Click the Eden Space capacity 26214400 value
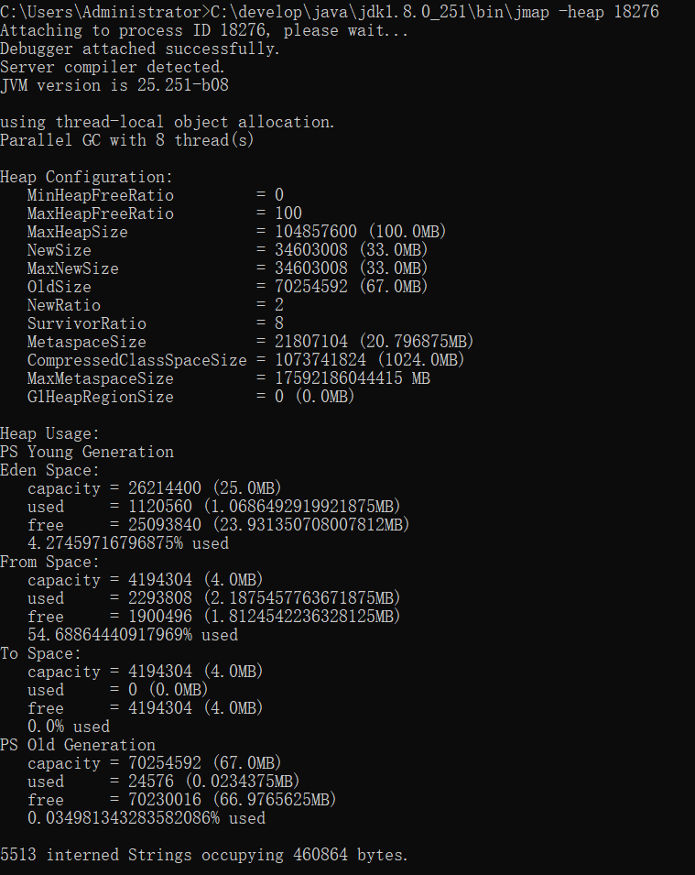This screenshot has height=875, width=695. [x=165, y=487]
